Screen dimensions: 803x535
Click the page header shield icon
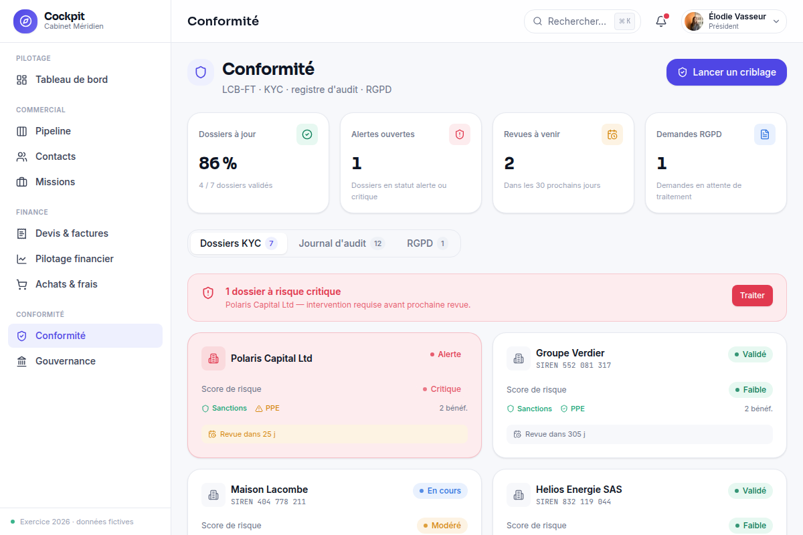tap(201, 72)
